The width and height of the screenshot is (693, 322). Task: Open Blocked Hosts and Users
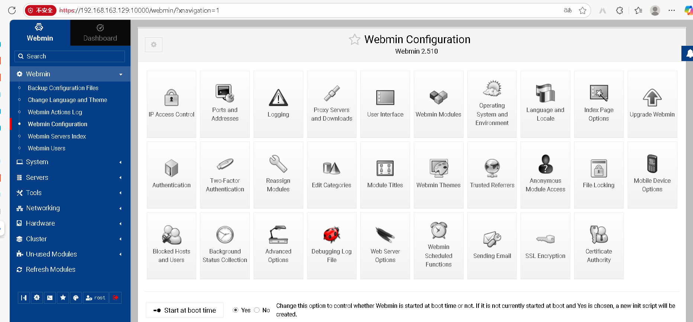171,246
